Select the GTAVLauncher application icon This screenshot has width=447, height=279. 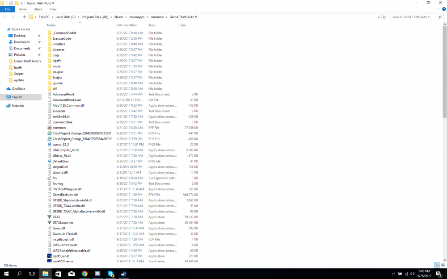(49, 223)
